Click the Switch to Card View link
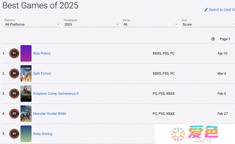Screen dimensions: 235x144 pos(222,10)
